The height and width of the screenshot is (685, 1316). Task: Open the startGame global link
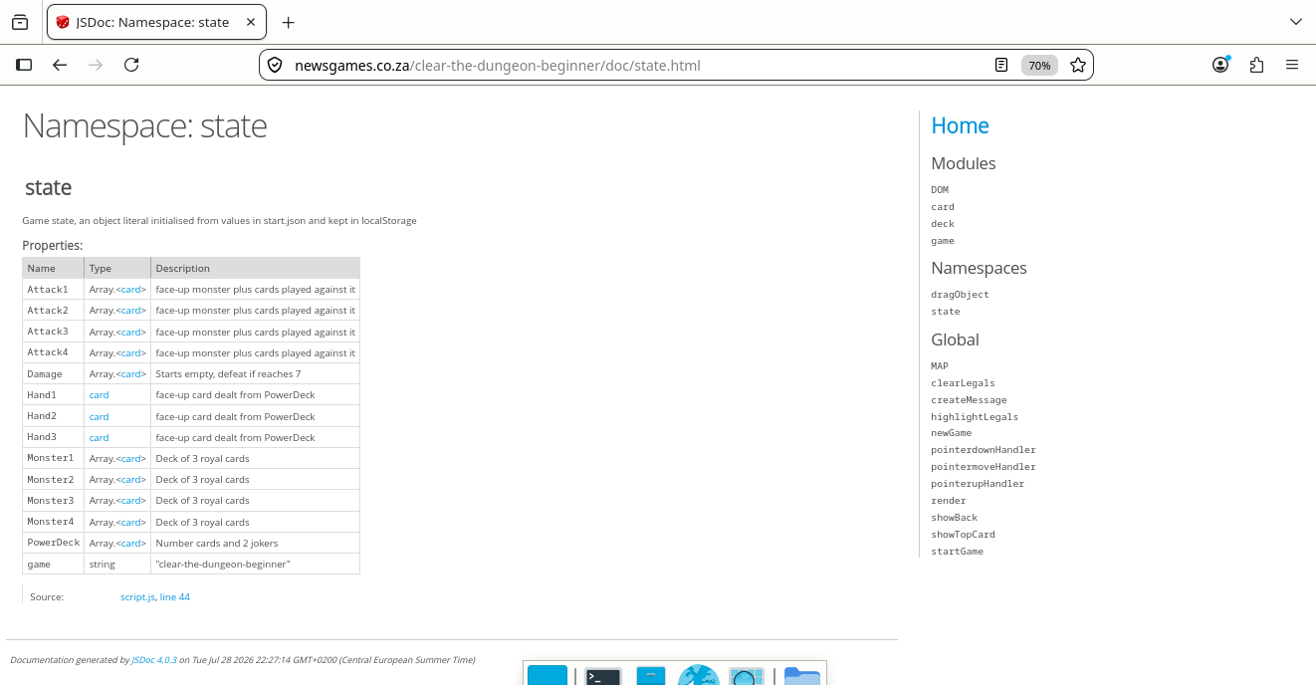point(957,552)
